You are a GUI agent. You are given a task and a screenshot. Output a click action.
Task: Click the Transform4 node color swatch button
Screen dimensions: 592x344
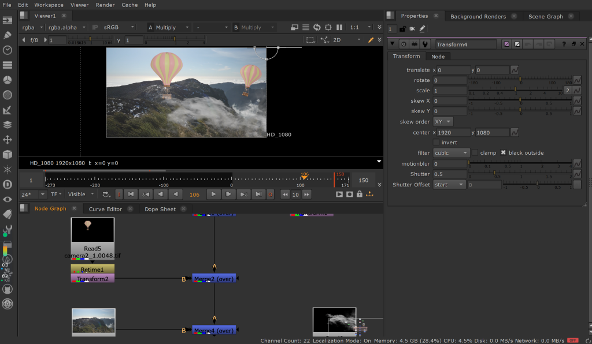(507, 44)
